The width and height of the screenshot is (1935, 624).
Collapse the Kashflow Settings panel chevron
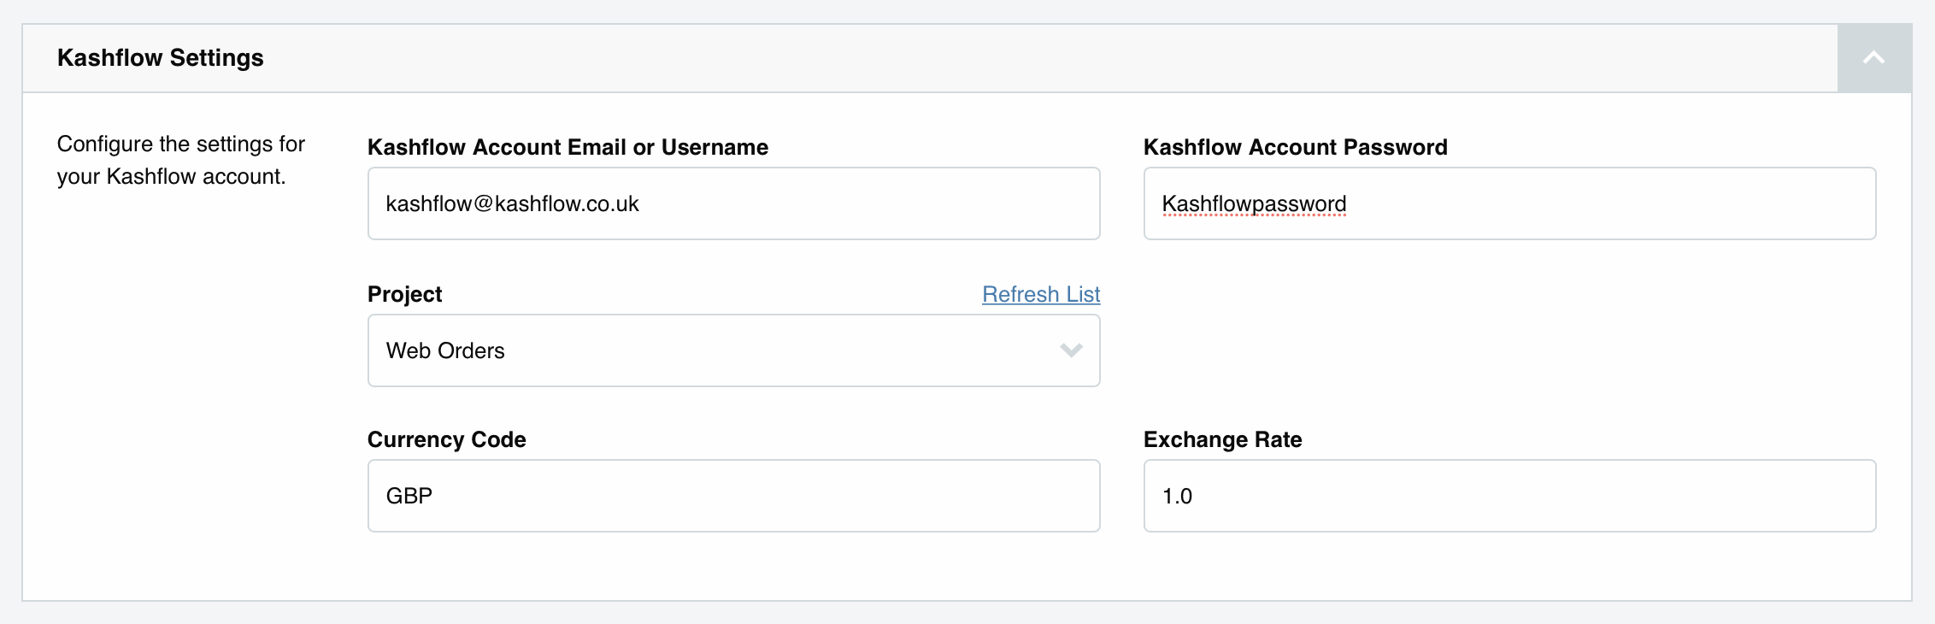click(1873, 58)
